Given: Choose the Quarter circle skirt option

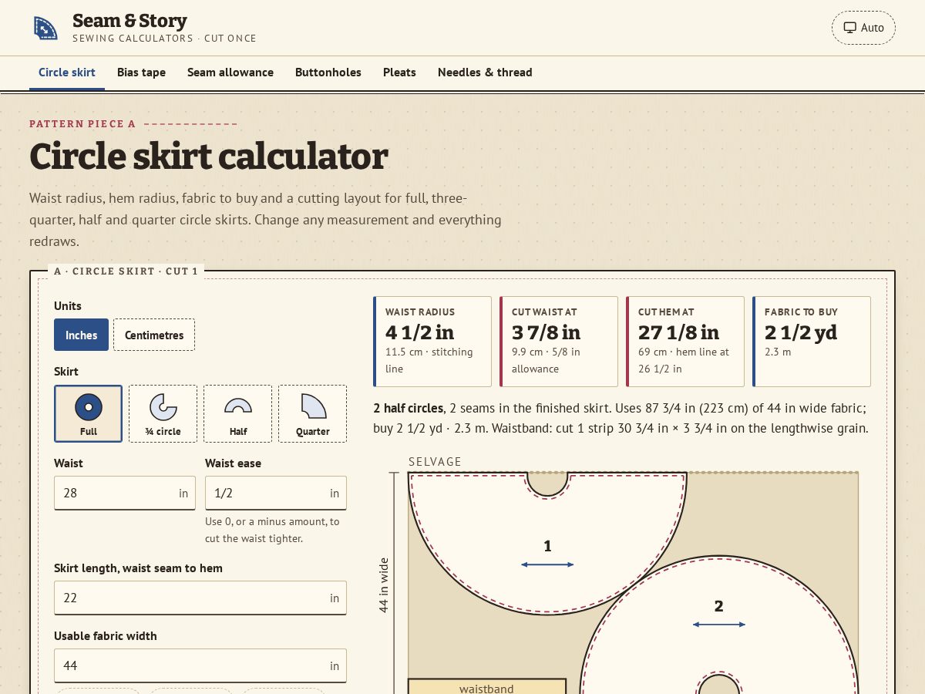Looking at the screenshot, I should [x=312, y=413].
